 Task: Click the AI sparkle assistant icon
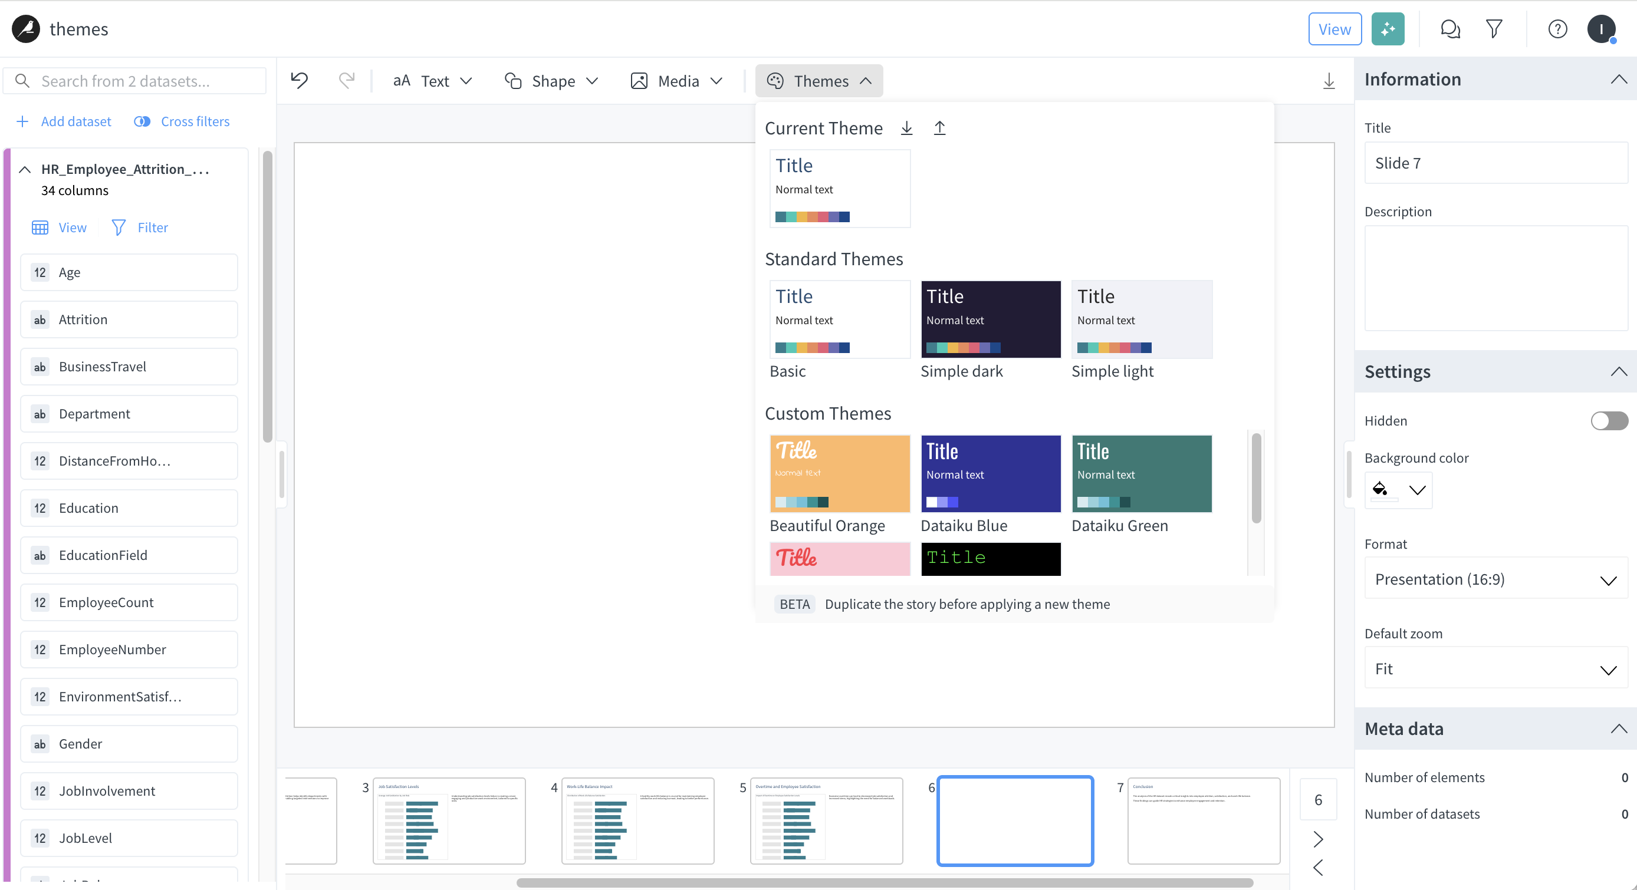tap(1387, 29)
